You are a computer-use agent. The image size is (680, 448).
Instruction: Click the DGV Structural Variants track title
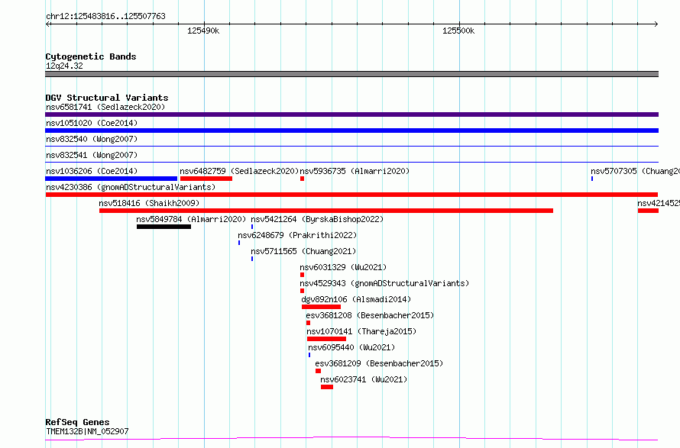pyautogui.click(x=107, y=98)
